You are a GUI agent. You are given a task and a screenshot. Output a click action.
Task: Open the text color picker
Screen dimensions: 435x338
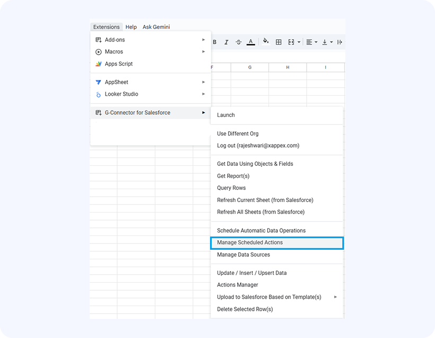point(251,42)
